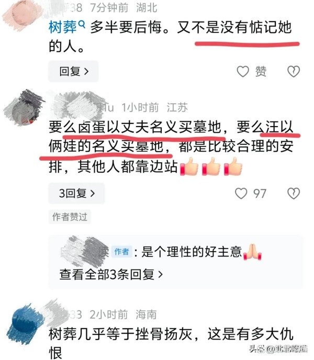The image size is (314, 360).
Task: Click the 作者赞过 tag
Action: pos(70,217)
